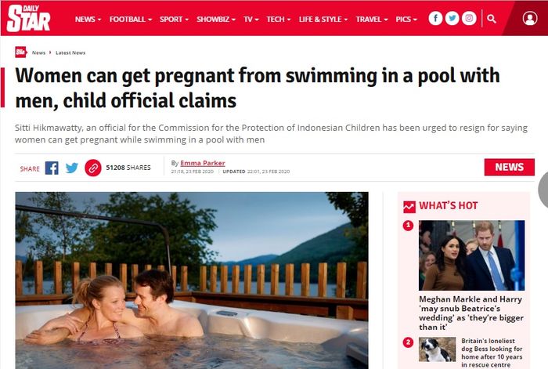Image resolution: width=548 pixels, height=369 pixels.
Task: Open the Life & Style menu
Action: (x=323, y=20)
